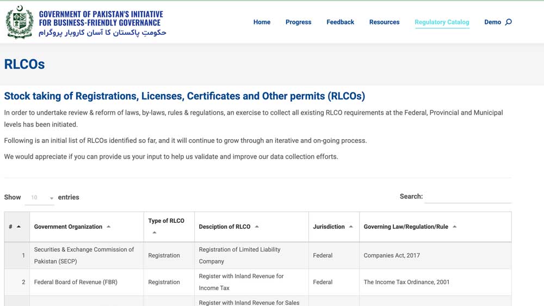The image size is (544, 306).
Task: Sort by Jurisdiction column arrow
Action: pyautogui.click(x=351, y=227)
